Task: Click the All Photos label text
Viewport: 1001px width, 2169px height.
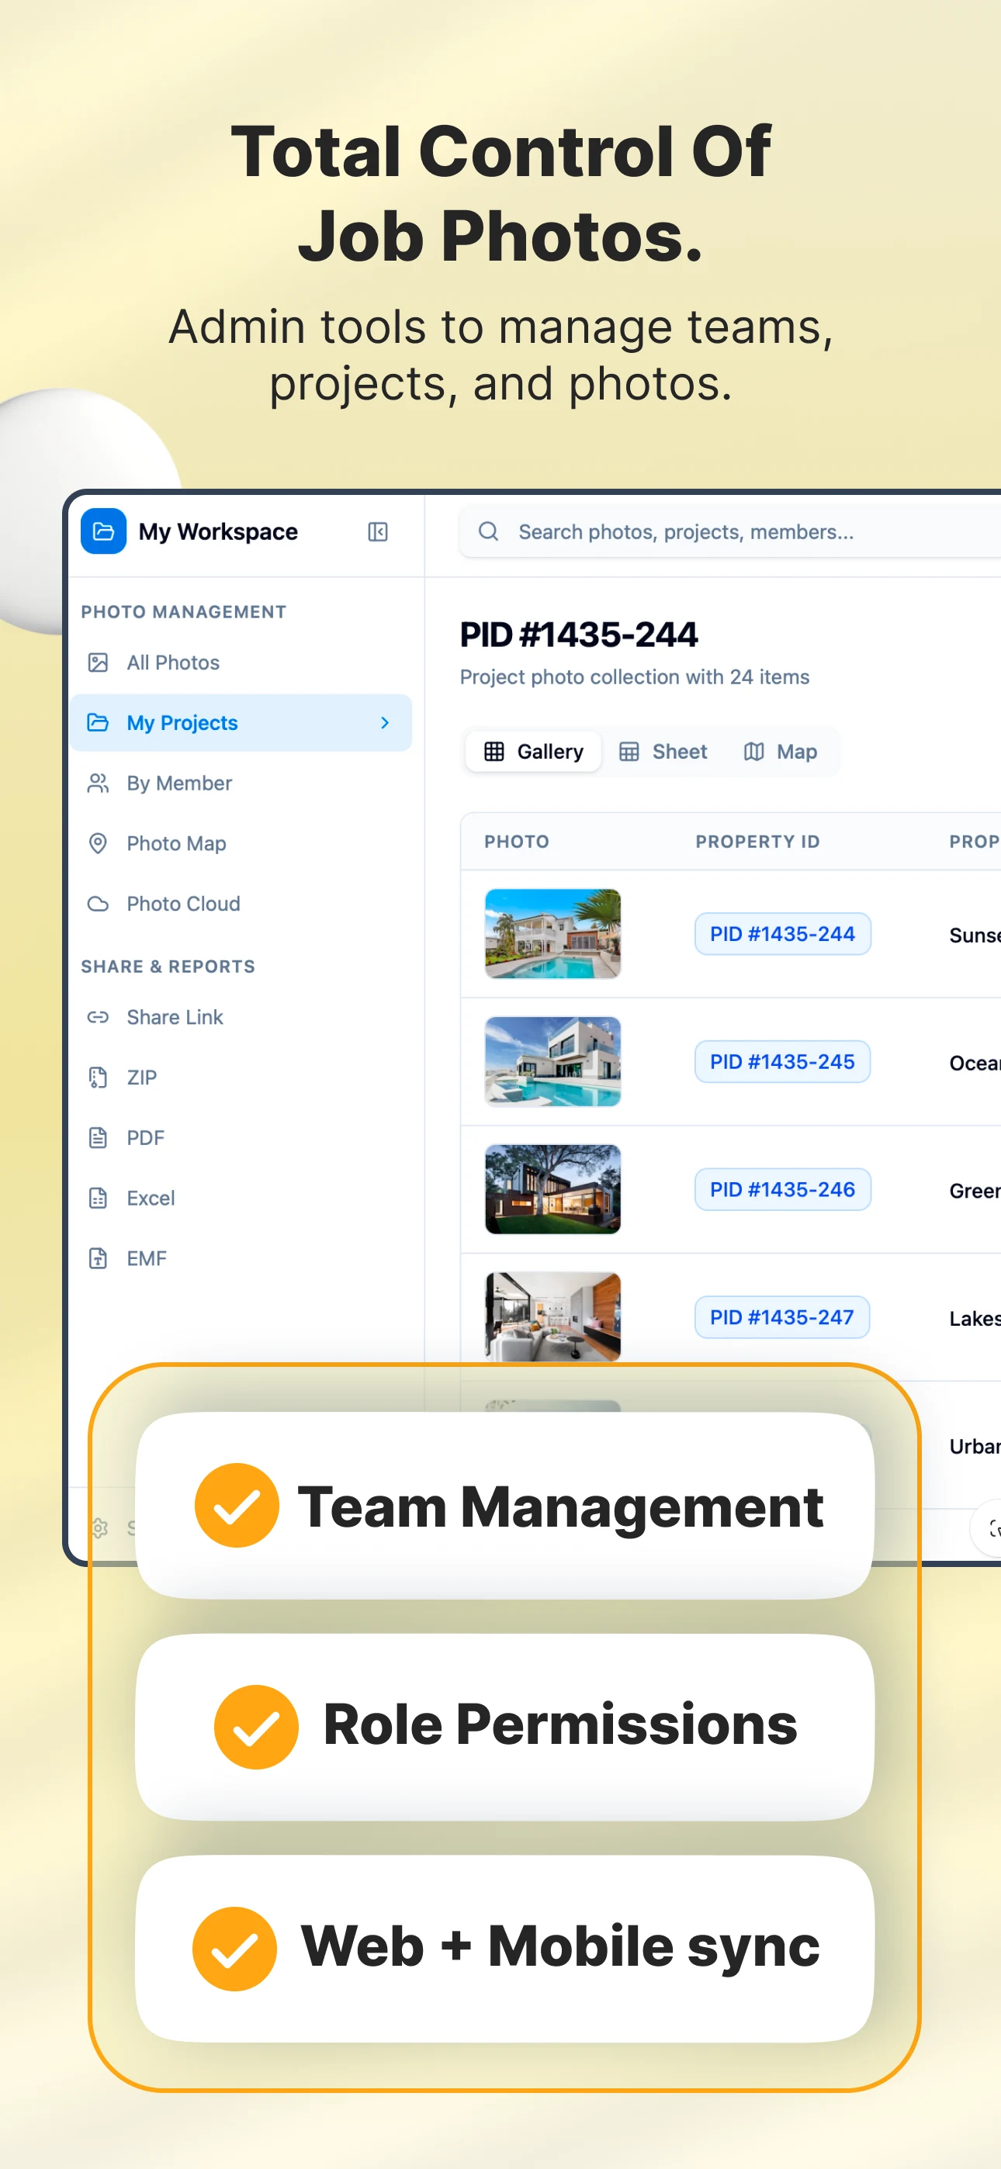Action: point(174,662)
